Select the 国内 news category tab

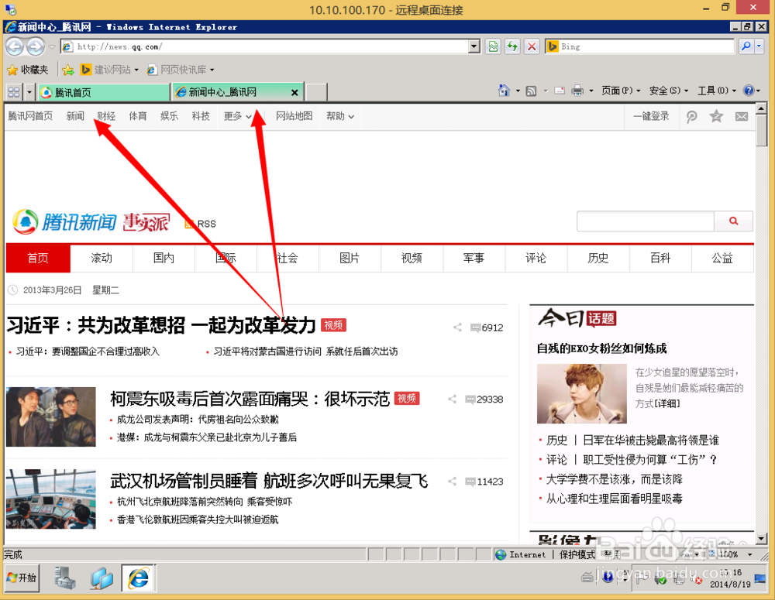coord(164,259)
